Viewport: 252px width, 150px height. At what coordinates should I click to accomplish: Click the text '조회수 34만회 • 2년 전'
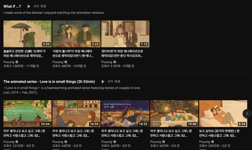point(67,146)
